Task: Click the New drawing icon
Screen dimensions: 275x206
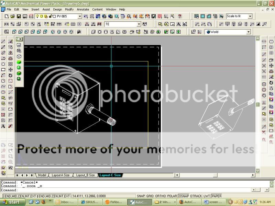Action: tap(7, 16)
